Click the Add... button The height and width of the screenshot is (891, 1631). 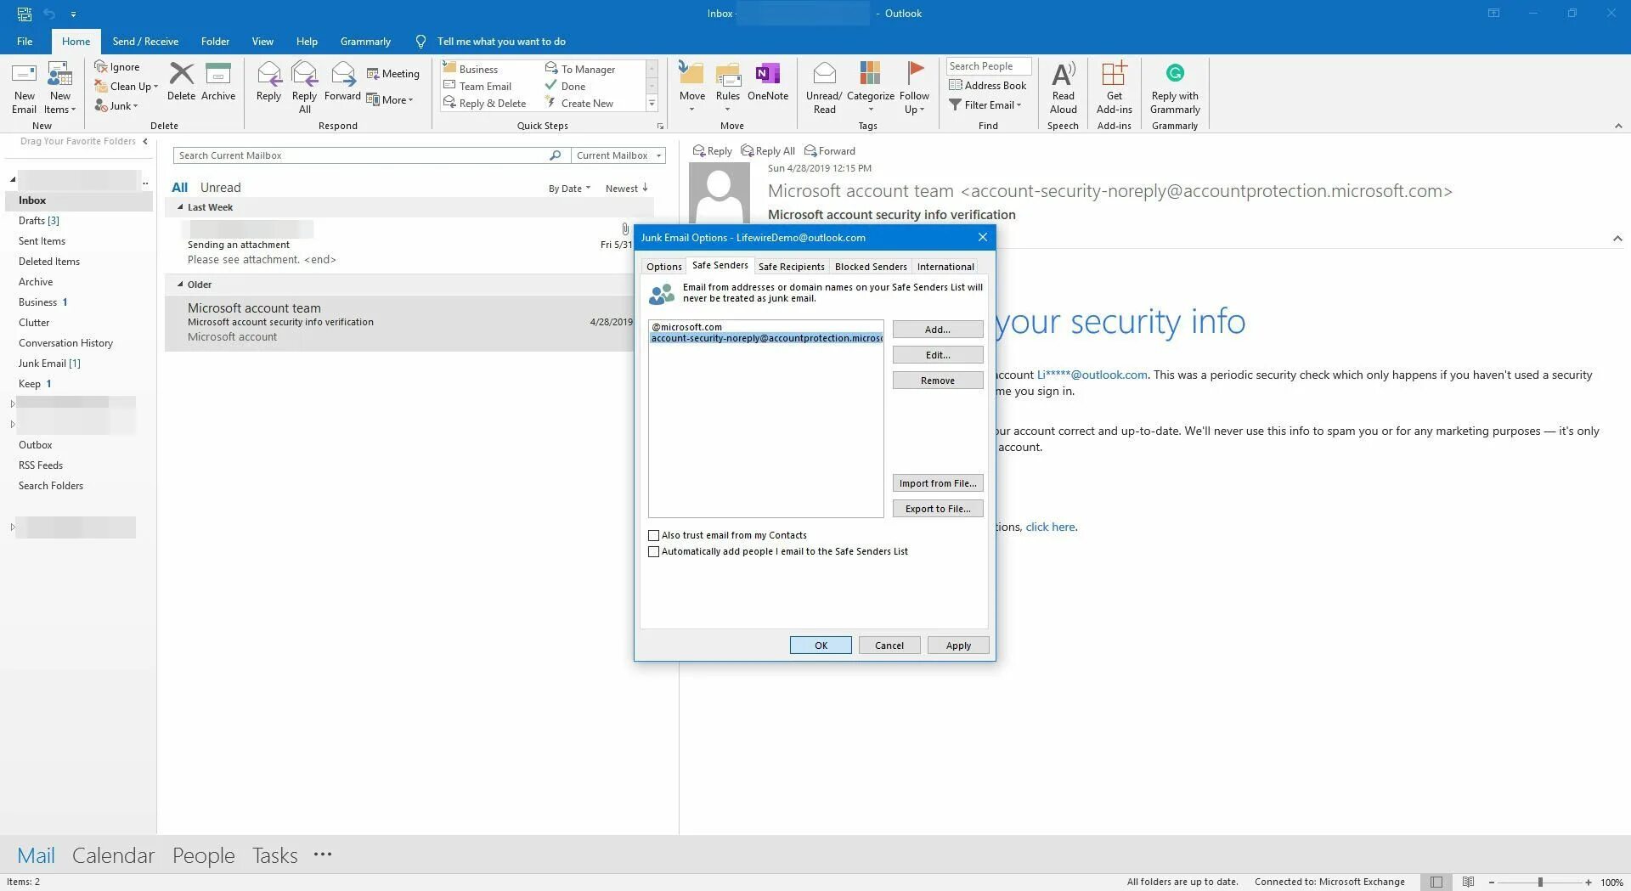coord(938,330)
